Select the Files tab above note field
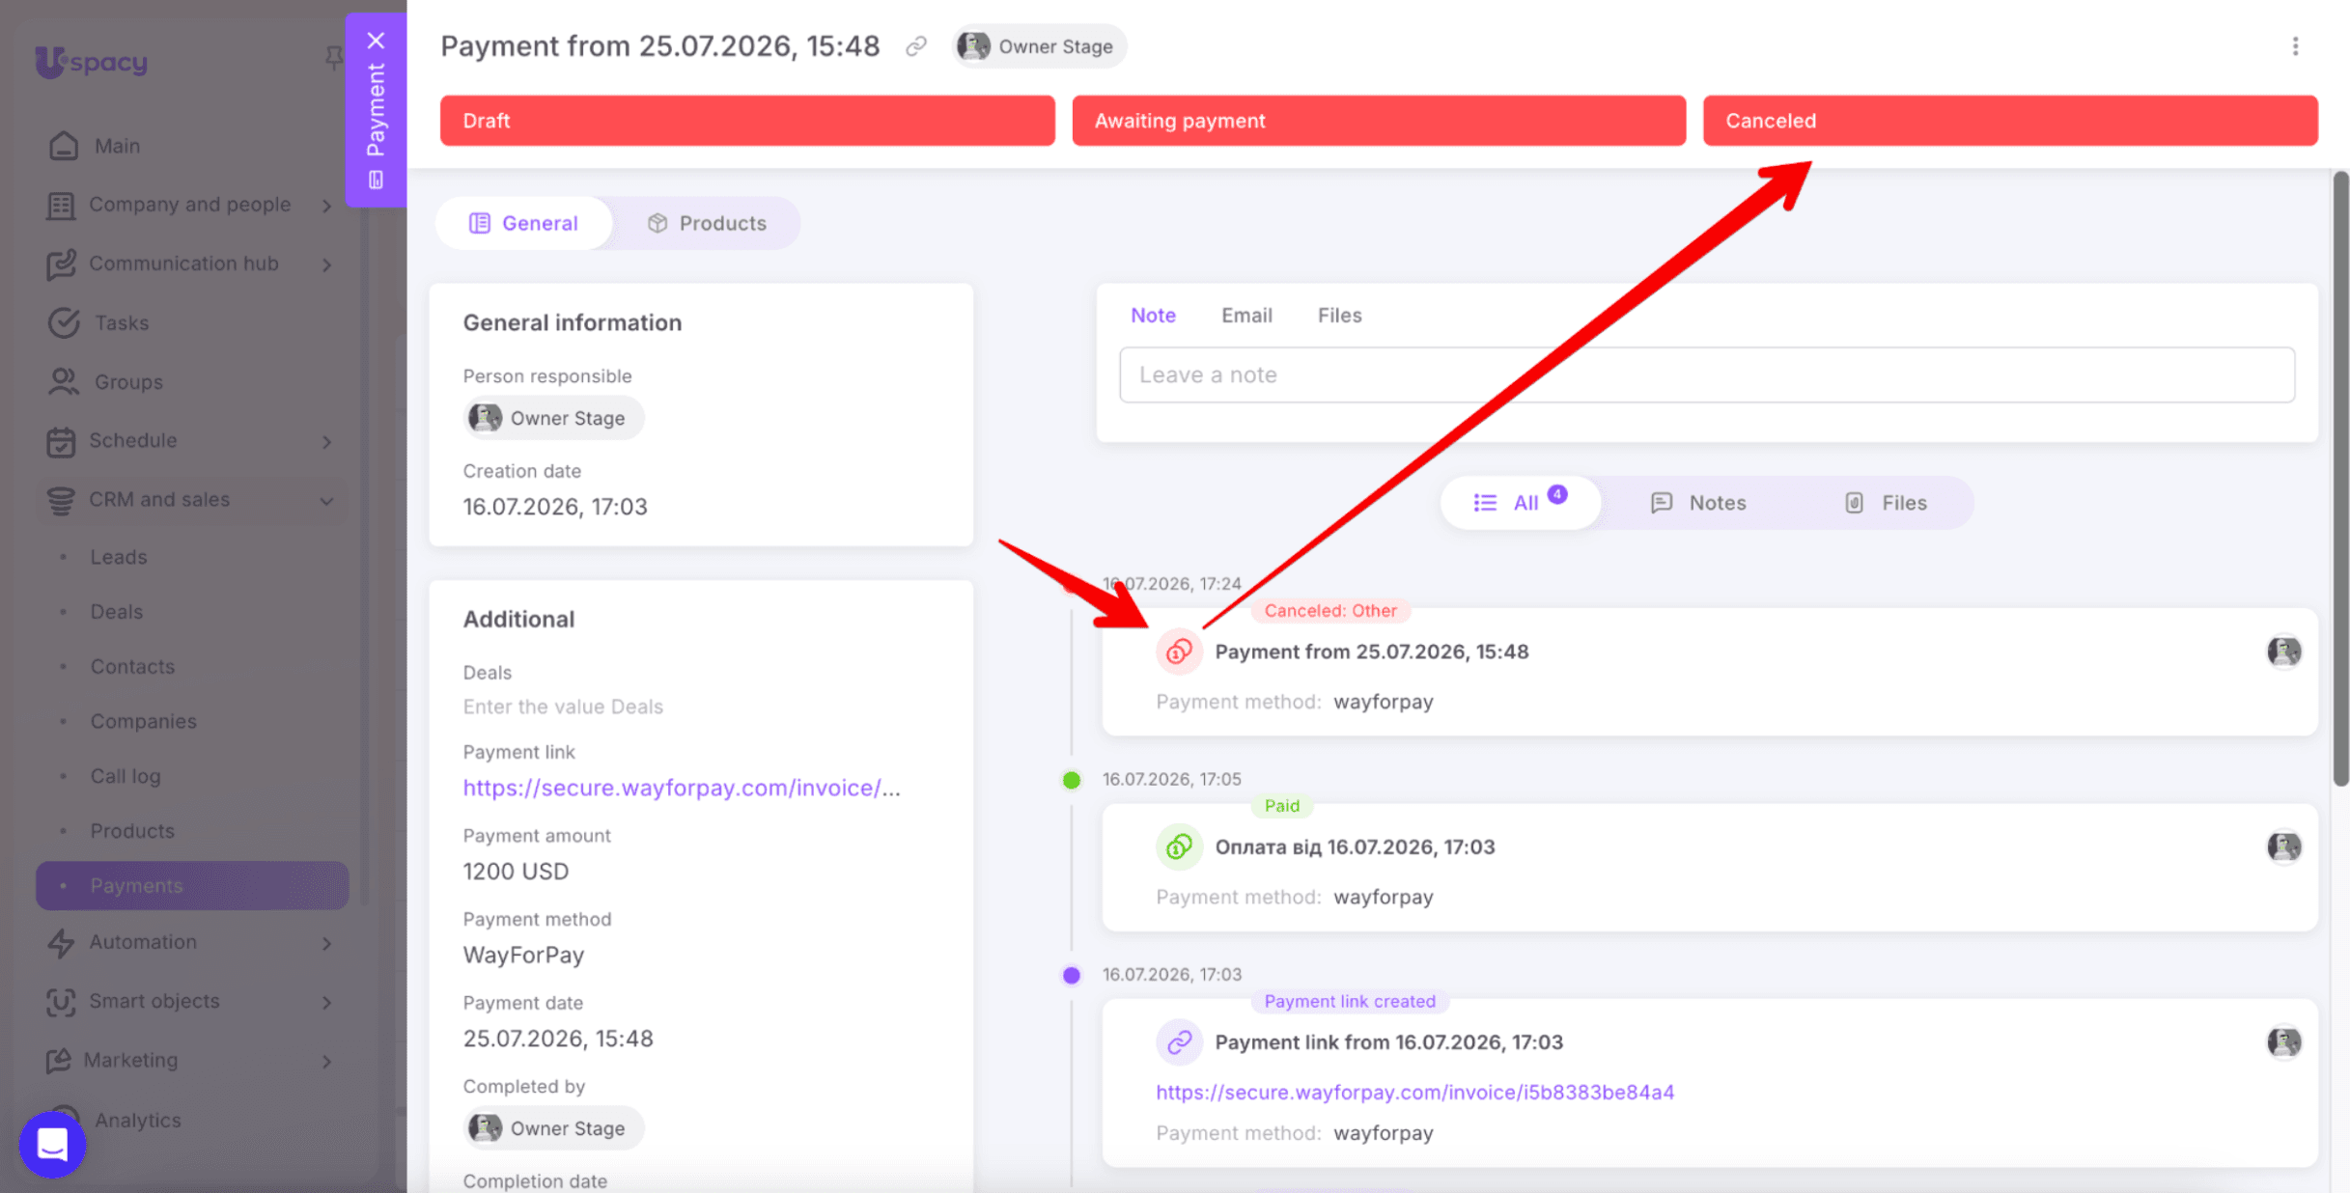The height and width of the screenshot is (1193, 2350). (1339, 316)
